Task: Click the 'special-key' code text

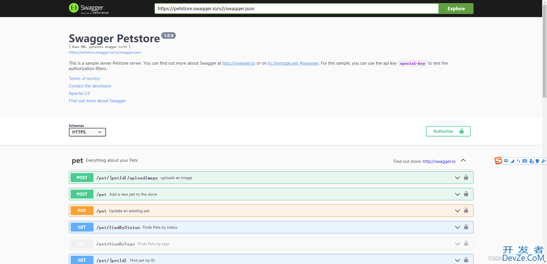Action: pyautogui.click(x=412, y=64)
